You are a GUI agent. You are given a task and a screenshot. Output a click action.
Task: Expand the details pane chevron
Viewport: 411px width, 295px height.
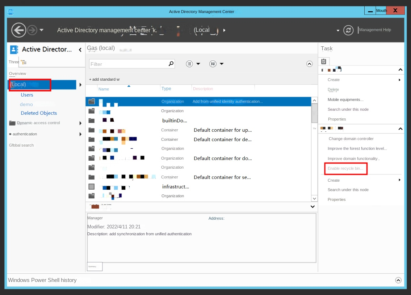coord(313,207)
